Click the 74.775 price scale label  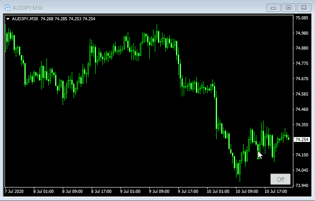302,64
